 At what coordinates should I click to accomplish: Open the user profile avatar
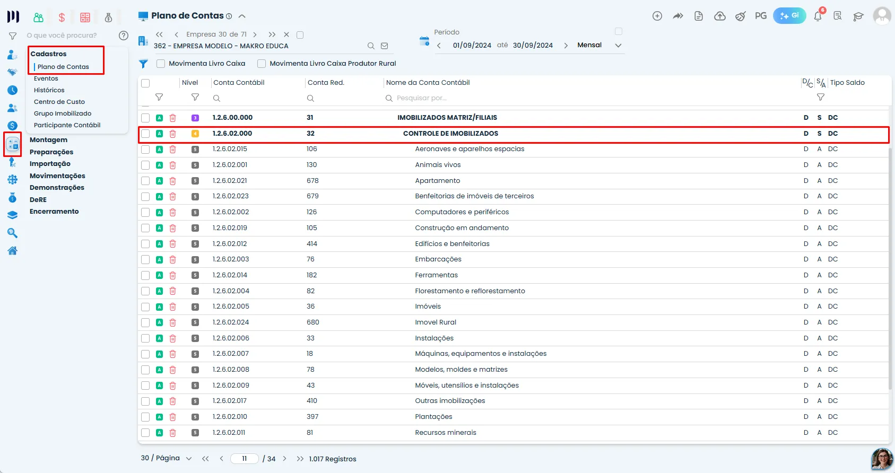(882, 16)
